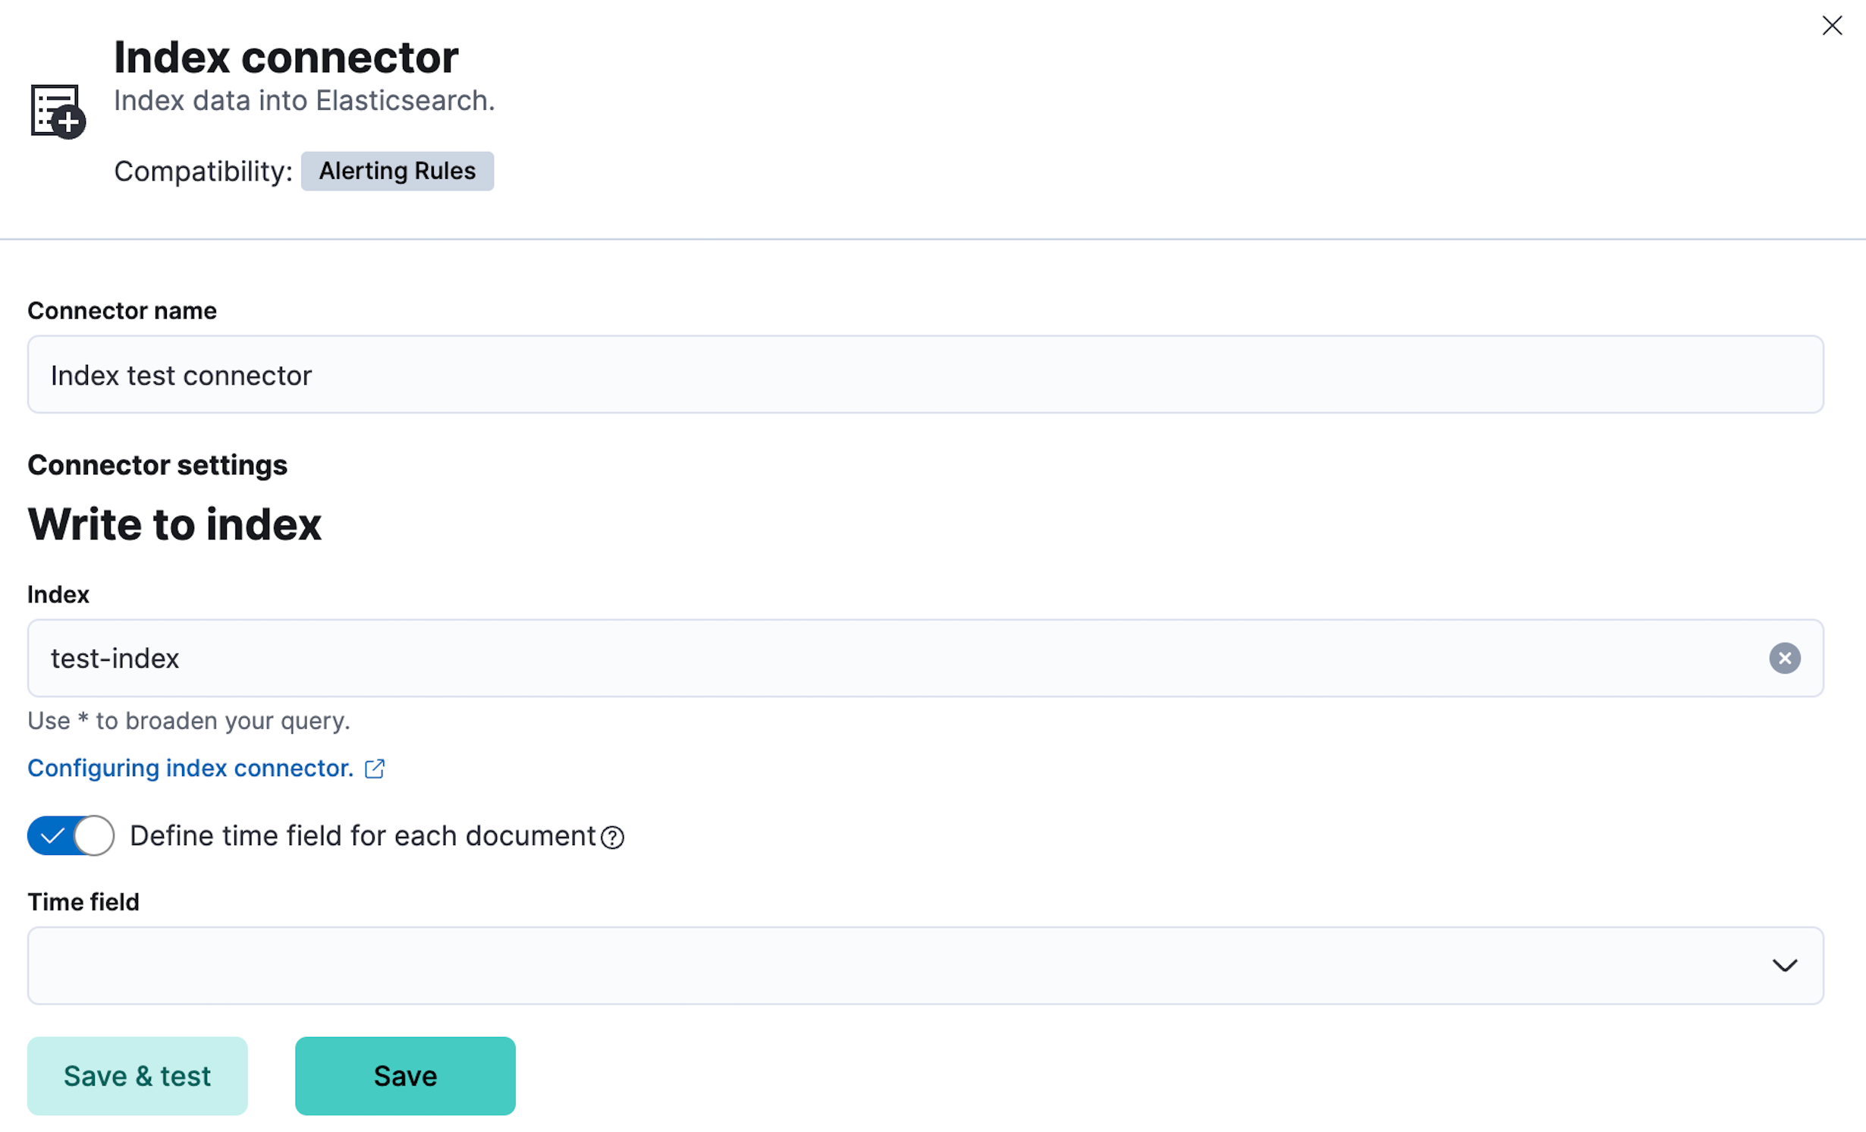Click the Time field label
The image size is (1866, 1132).
coord(83,901)
